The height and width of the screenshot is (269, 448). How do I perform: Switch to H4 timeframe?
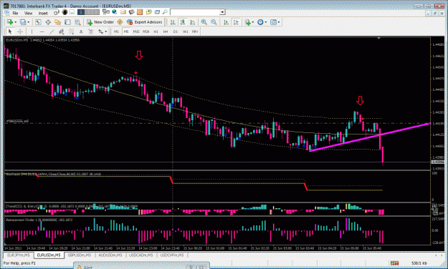(x=166, y=31)
